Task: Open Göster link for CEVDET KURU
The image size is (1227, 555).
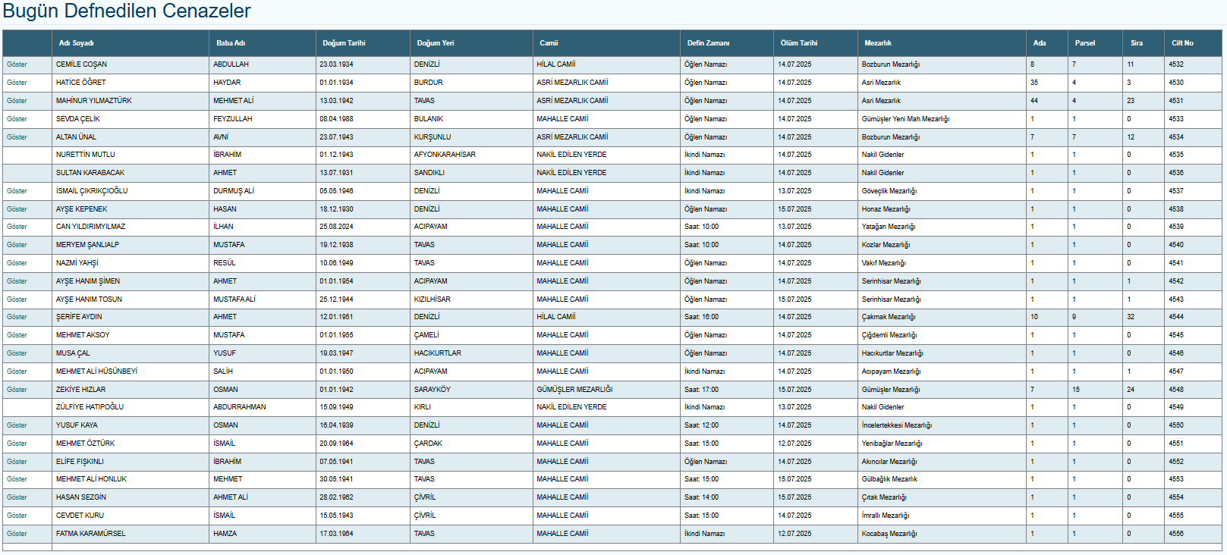Action: (x=17, y=516)
